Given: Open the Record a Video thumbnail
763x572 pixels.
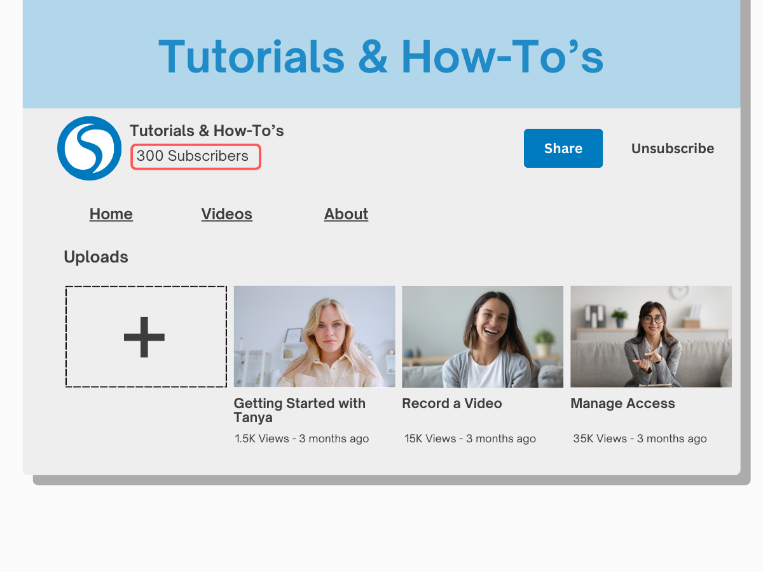Looking at the screenshot, I should 483,336.
